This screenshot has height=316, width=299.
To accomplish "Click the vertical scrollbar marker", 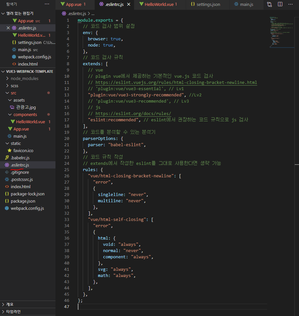I will (x=297, y=165).
